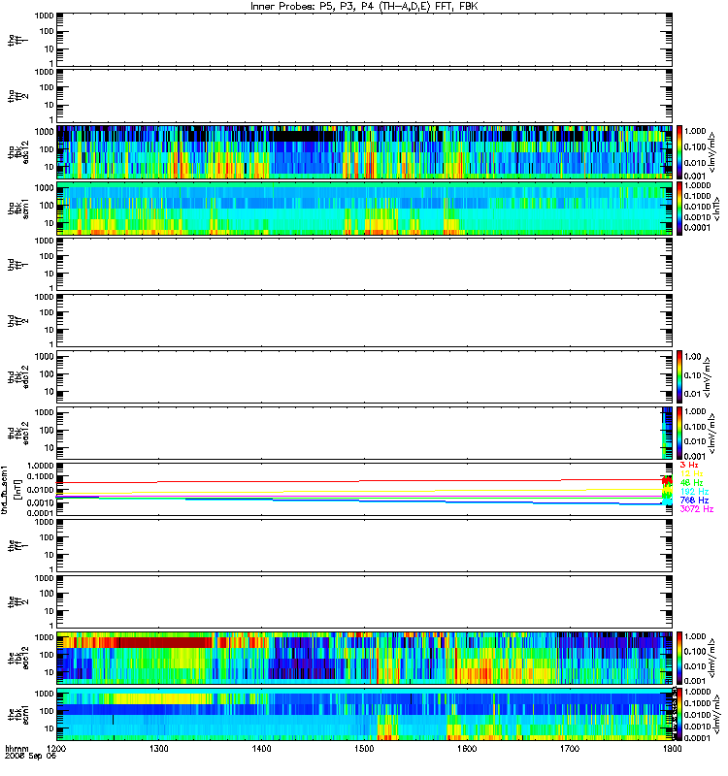Select the 48 Hz legend entry
The width and height of the screenshot is (728, 776).
pyautogui.click(x=691, y=483)
